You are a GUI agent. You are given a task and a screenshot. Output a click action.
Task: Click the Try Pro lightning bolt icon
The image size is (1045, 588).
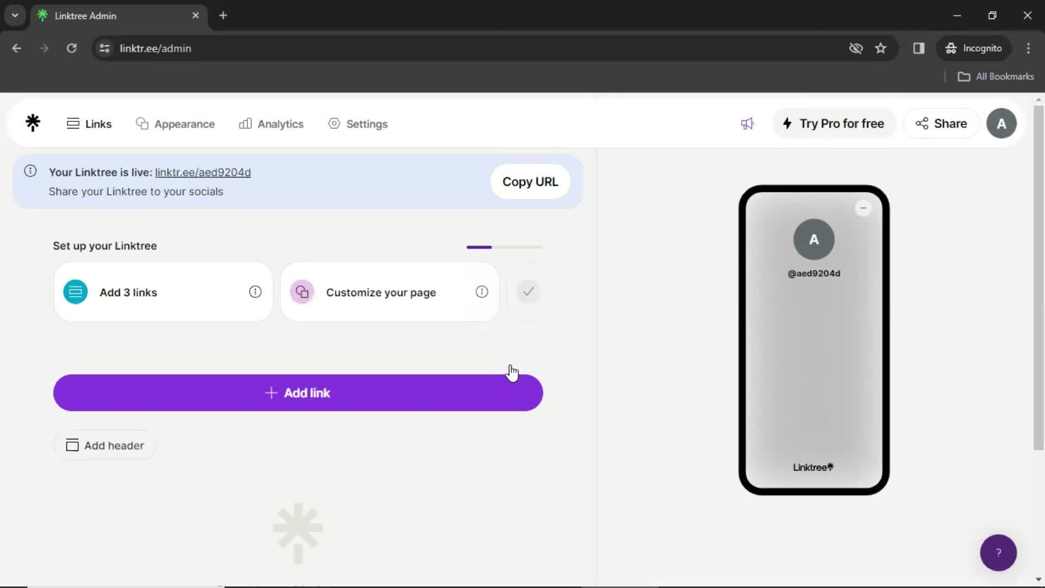click(788, 124)
